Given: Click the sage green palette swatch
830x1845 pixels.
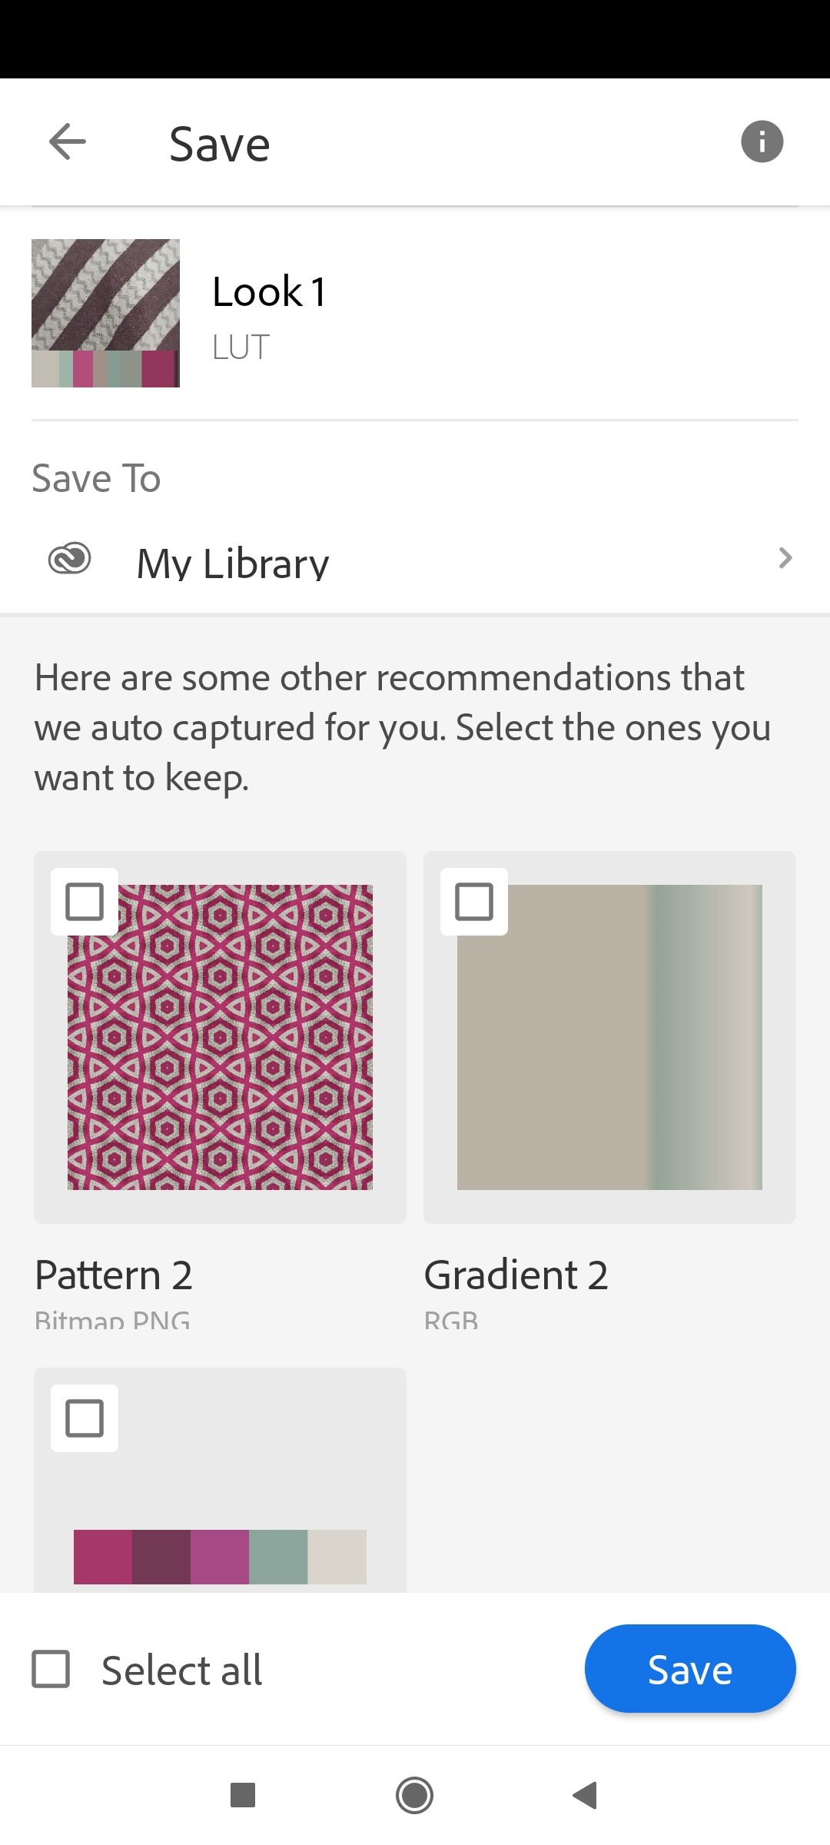Looking at the screenshot, I should tap(278, 1557).
